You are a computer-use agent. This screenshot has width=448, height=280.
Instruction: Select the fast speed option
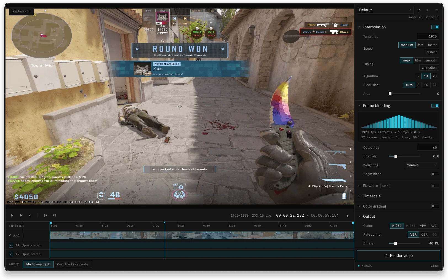420,45
